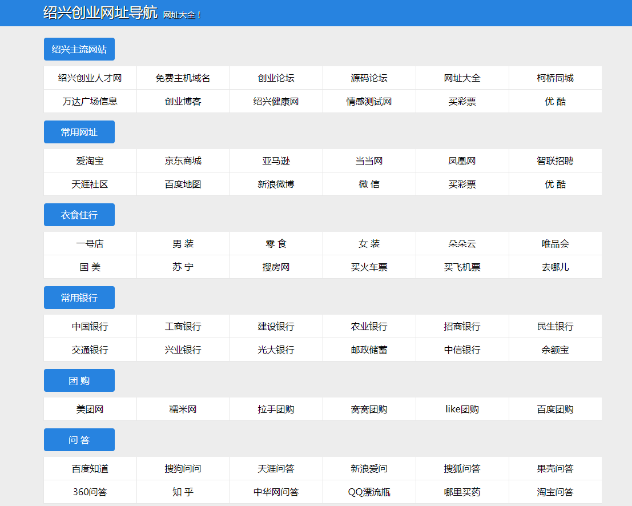Click the 国美 link
This screenshot has height=506, width=632.
(x=90, y=267)
